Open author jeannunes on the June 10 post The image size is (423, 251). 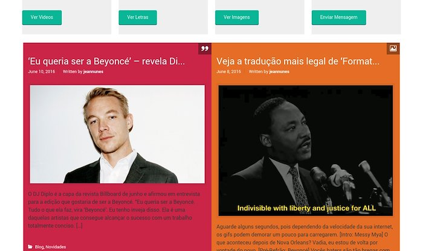(93, 72)
